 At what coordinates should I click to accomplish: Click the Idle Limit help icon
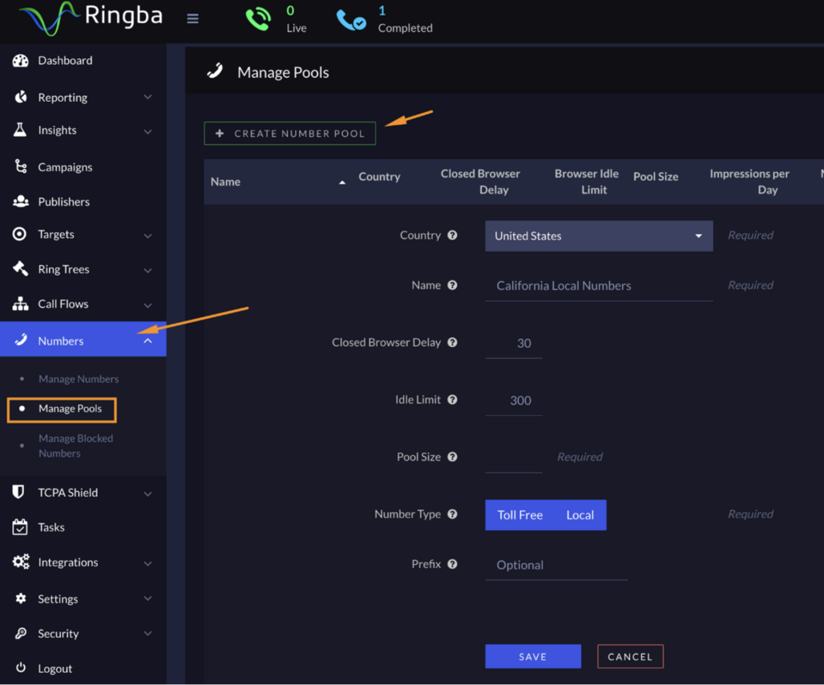pos(452,399)
